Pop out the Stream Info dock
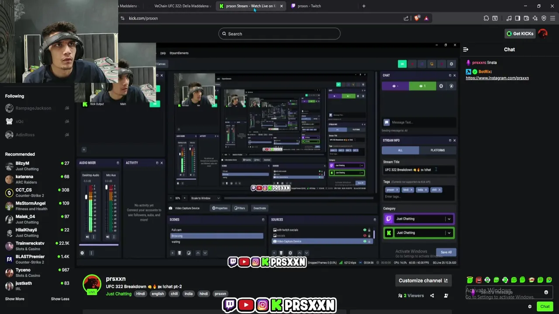 [x=450, y=140]
